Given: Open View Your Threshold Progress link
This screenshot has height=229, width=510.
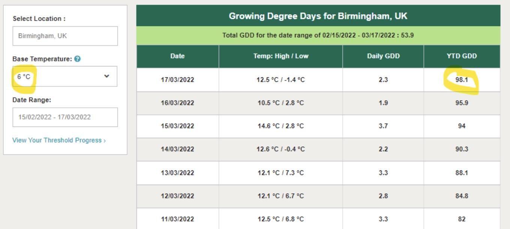Looking at the screenshot, I should tap(59, 140).
